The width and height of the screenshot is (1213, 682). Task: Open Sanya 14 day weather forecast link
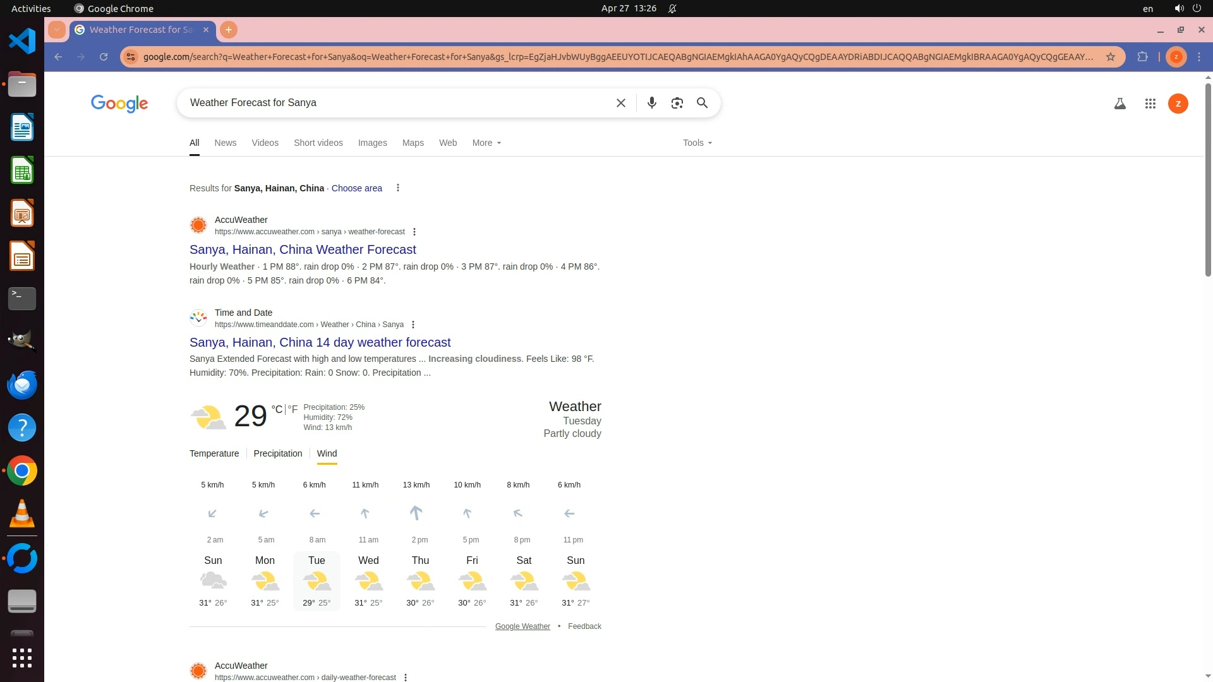point(320,342)
